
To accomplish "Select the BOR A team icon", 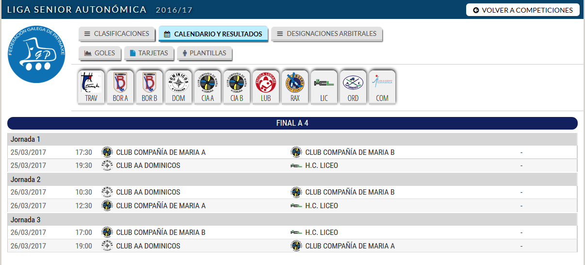I will 120,87.
